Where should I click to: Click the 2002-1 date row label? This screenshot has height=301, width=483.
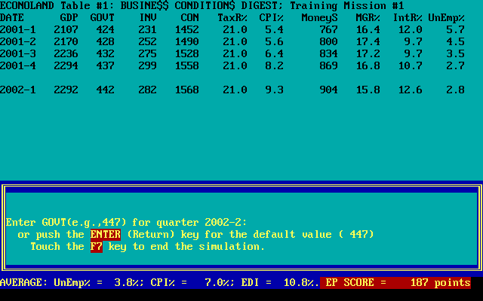coord(18,90)
